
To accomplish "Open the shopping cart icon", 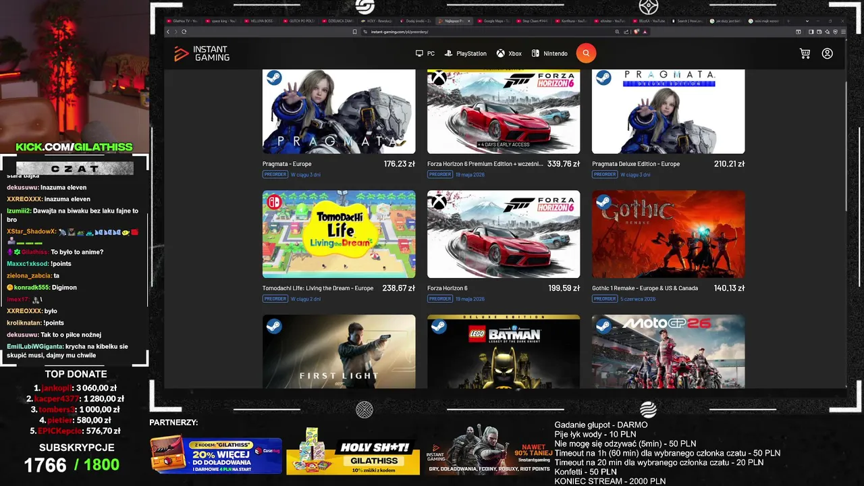I will pos(805,53).
